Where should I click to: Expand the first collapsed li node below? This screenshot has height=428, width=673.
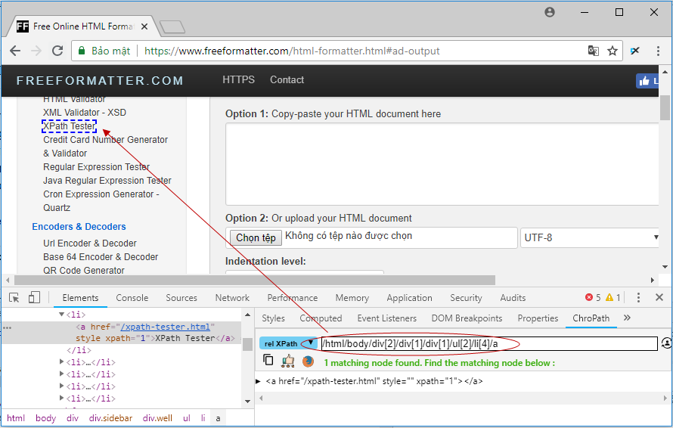point(61,362)
